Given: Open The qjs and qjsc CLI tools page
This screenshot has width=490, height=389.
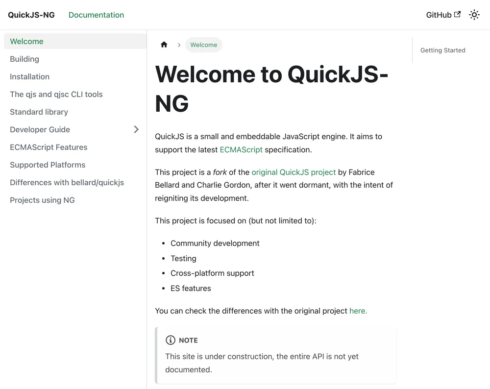Looking at the screenshot, I should [75, 95].
